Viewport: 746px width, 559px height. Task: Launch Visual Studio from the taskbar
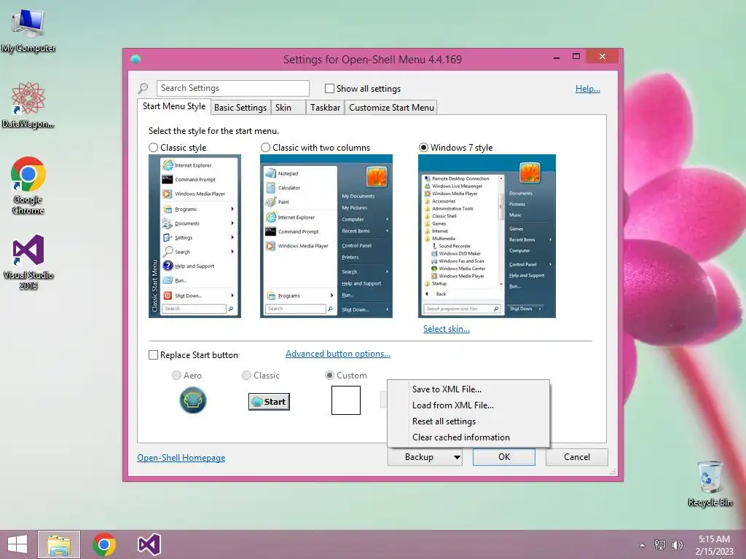click(149, 544)
